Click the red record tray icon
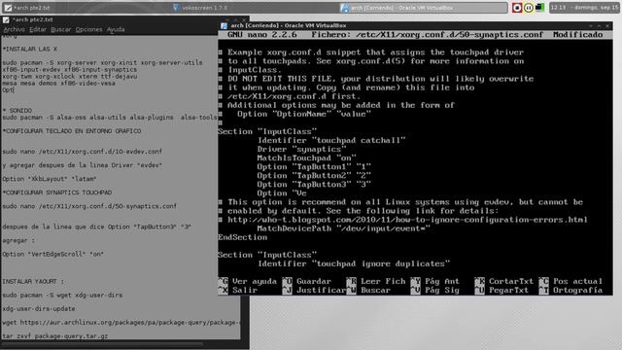This screenshot has height=350, width=622. click(x=516, y=8)
